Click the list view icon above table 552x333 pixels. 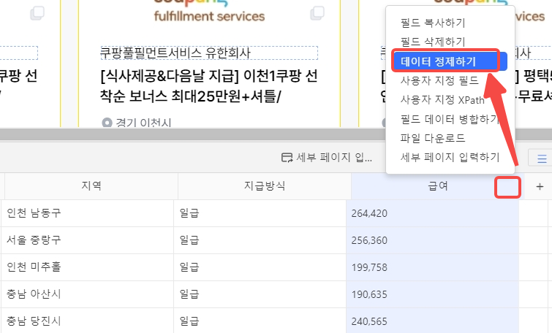(x=541, y=158)
